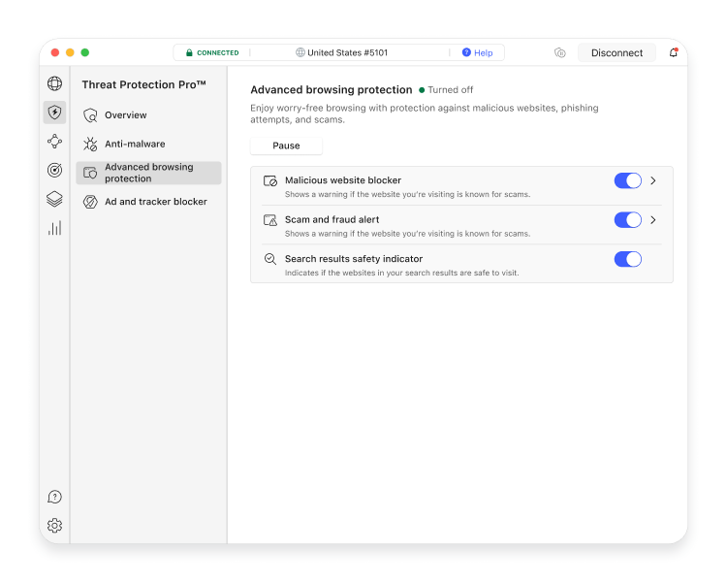Image resolution: width=727 pixels, height=583 pixels.
Task: Click the United States #5101 server label
Action: [x=347, y=53]
